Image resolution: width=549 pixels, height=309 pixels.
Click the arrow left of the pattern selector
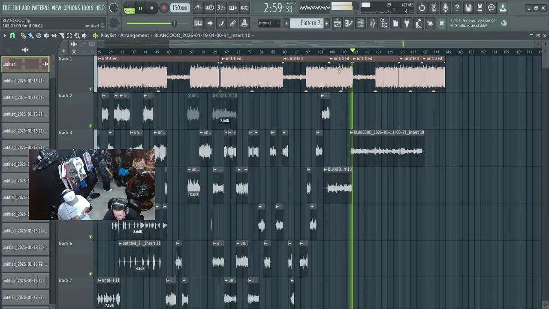[287, 23]
